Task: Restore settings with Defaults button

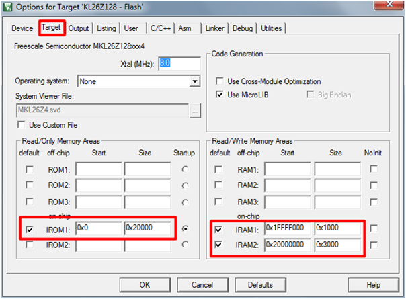Action: pos(261,285)
